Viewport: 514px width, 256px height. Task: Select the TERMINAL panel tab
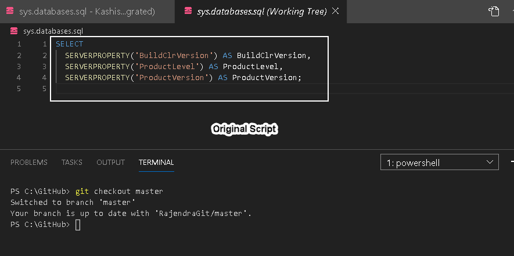tap(156, 163)
